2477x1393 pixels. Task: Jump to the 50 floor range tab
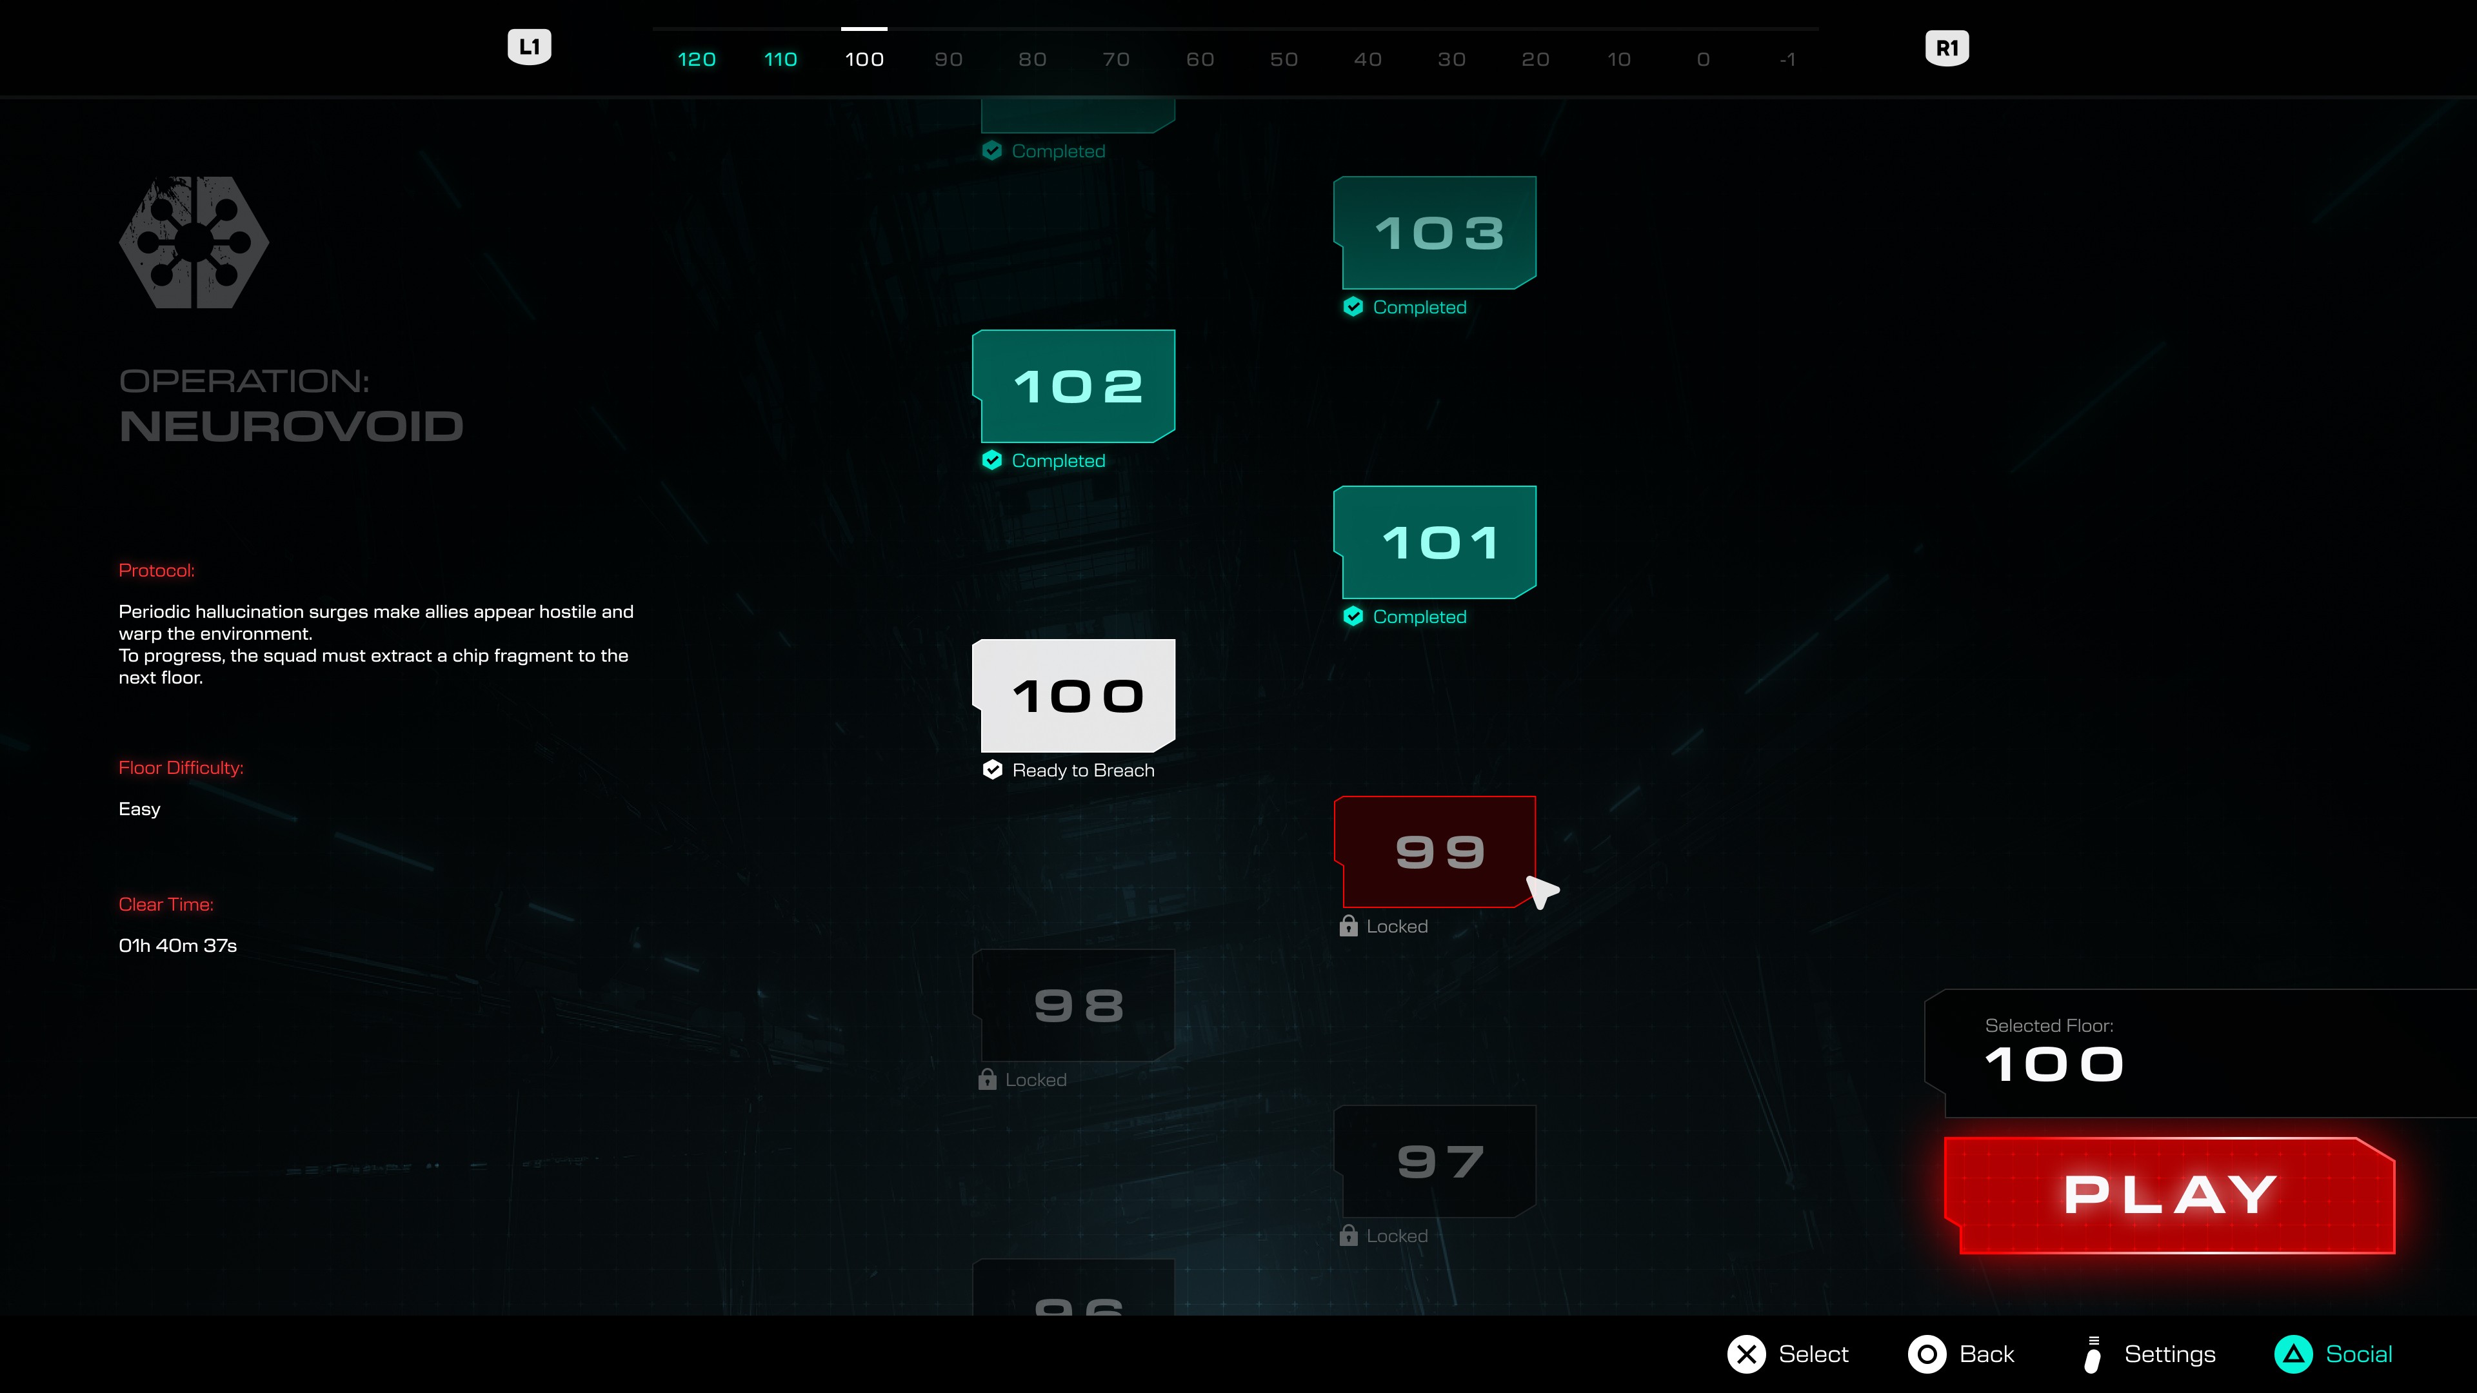pos(1284,59)
